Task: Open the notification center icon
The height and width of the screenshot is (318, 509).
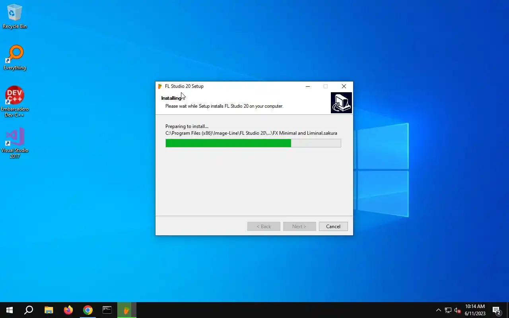Action: (x=497, y=310)
